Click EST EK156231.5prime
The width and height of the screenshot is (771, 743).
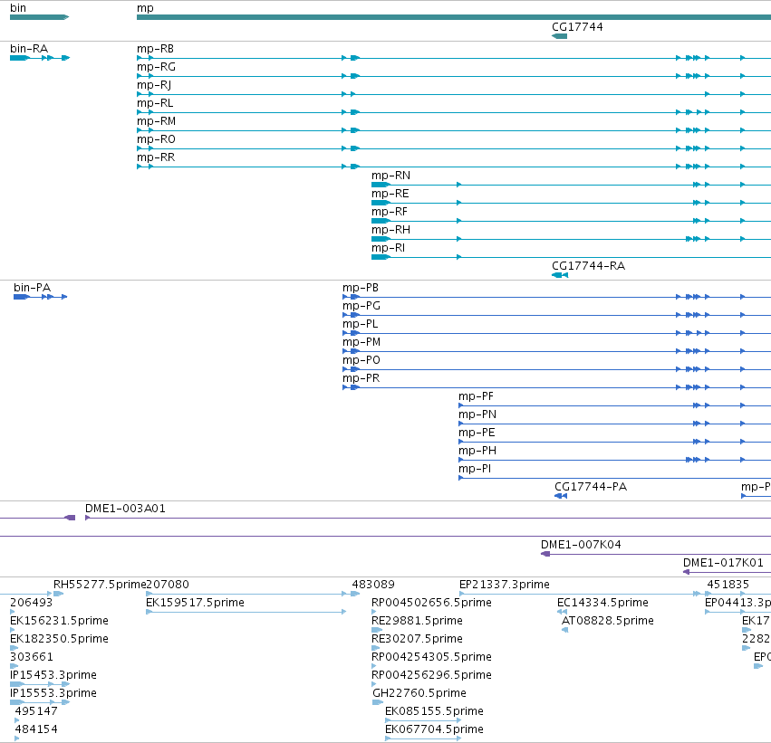point(59,621)
